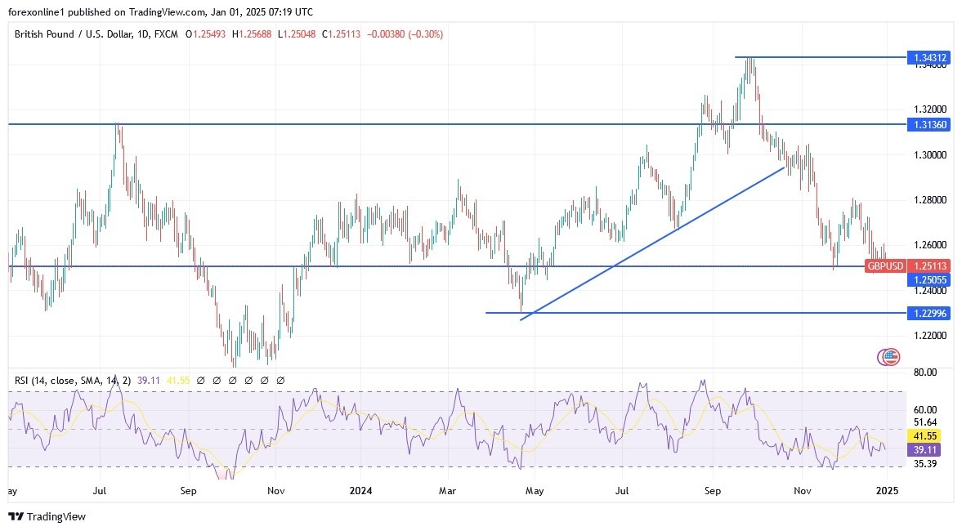Toggle the last slashed-circle control in the RSI pane
The image size is (962, 531).
280,380
